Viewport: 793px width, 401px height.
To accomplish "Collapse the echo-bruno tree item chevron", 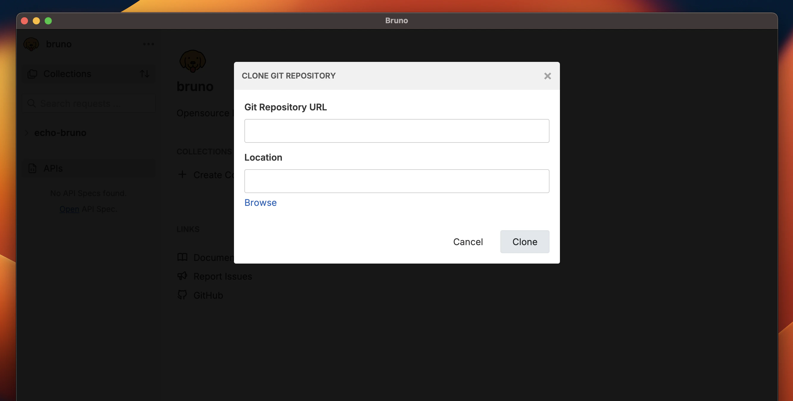I will 26,133.
